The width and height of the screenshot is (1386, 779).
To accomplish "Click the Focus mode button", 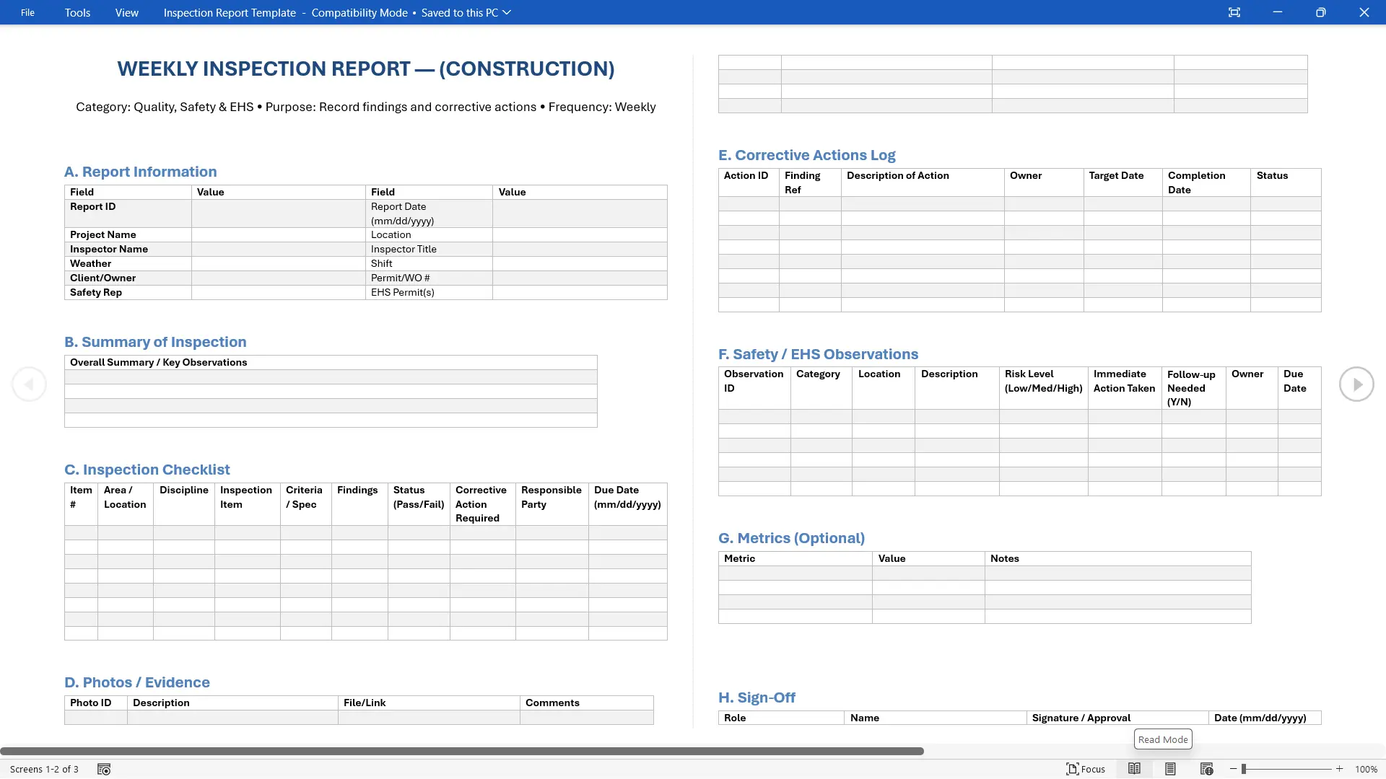I will tap(1086, 769).
